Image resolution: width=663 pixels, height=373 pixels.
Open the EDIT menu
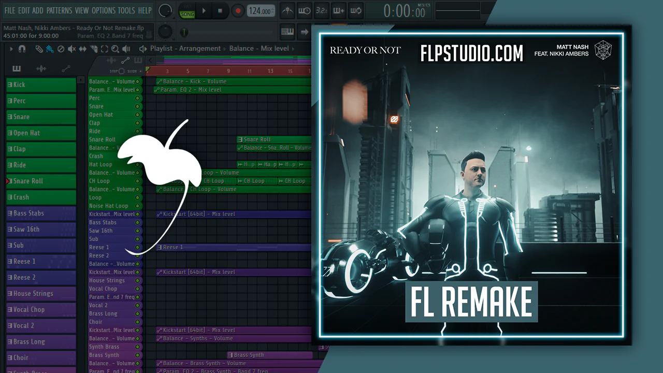tap(24, 10)
